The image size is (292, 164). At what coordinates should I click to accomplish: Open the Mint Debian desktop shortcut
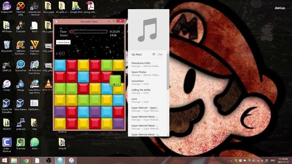21,105
